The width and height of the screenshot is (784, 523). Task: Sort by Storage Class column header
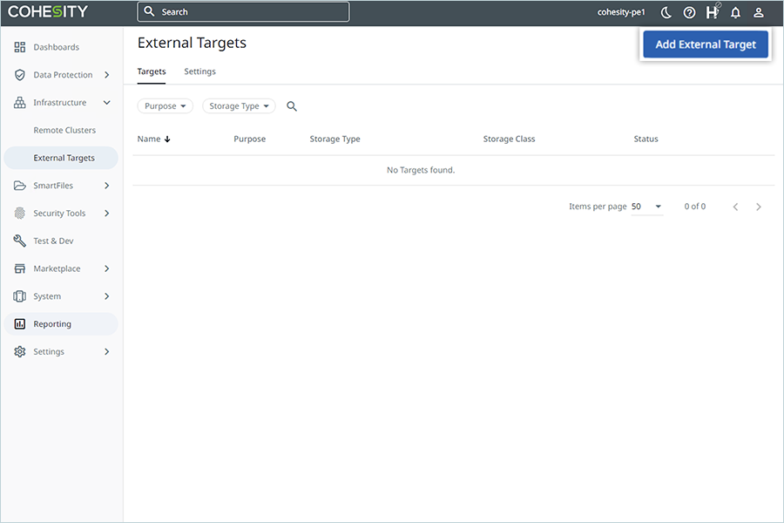[x=509, y=139]
